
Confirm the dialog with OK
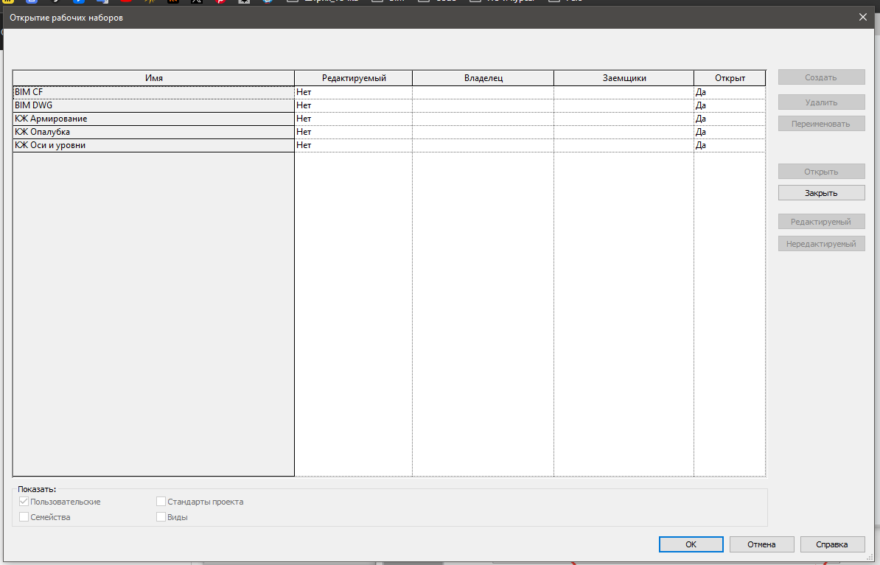(x=691, y=544)
